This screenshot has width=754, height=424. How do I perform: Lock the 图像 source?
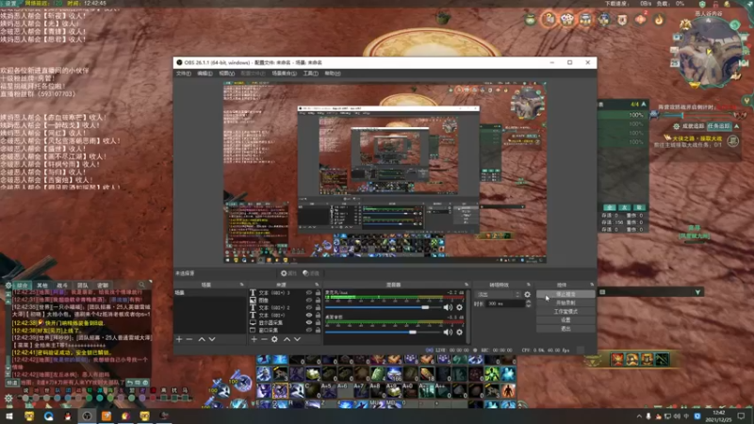(318, 300)
